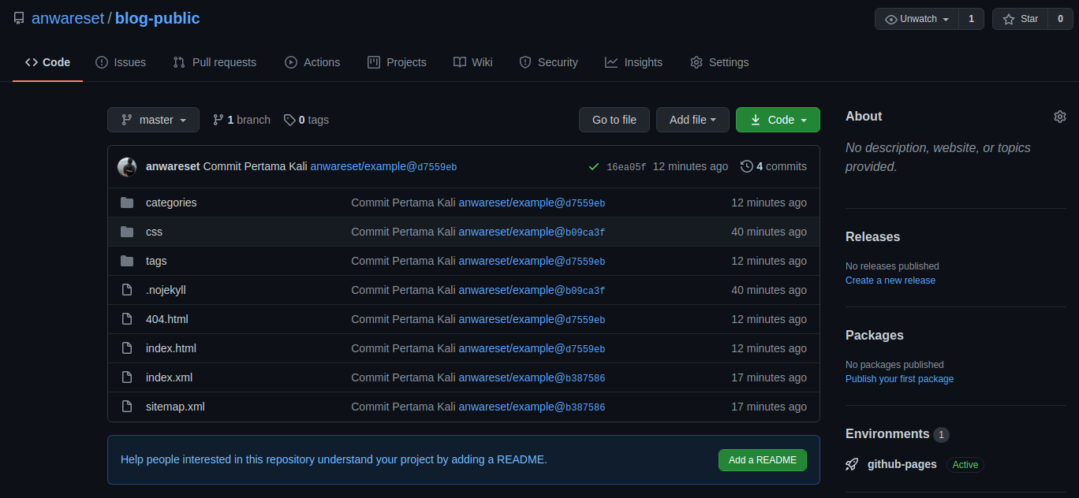The height and width of the screenshot is (498, 1079).
Task: Click the Create a new release link
Action: point(890,281)
